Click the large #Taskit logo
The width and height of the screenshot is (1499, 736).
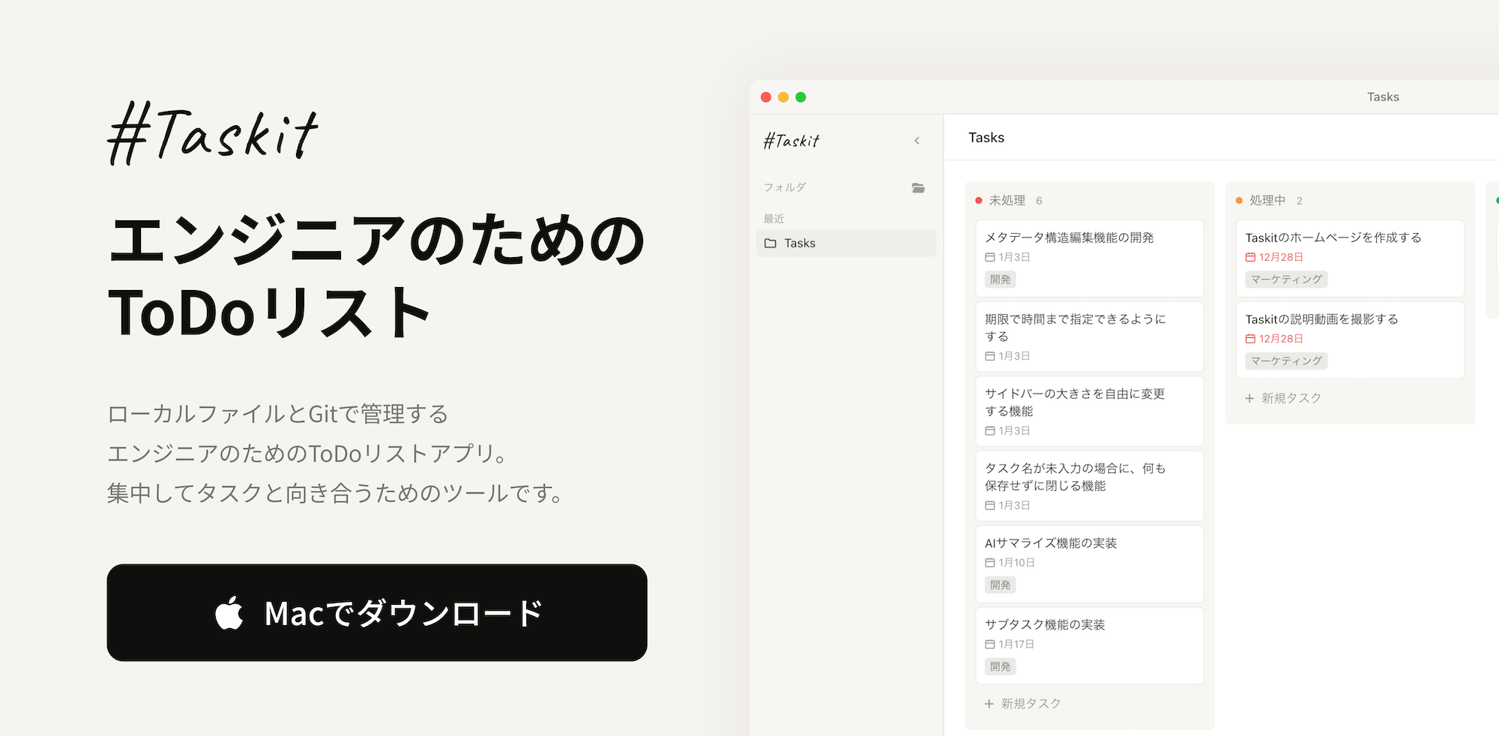point(213,136)
